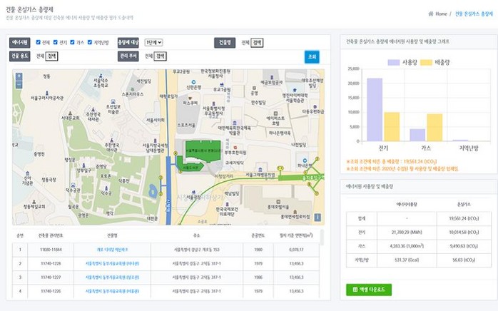Viewport: 498px width, 311px height.
Task: Click the 서울지방국세청 남대문별관 icon
Action: [x=155, y=141]
